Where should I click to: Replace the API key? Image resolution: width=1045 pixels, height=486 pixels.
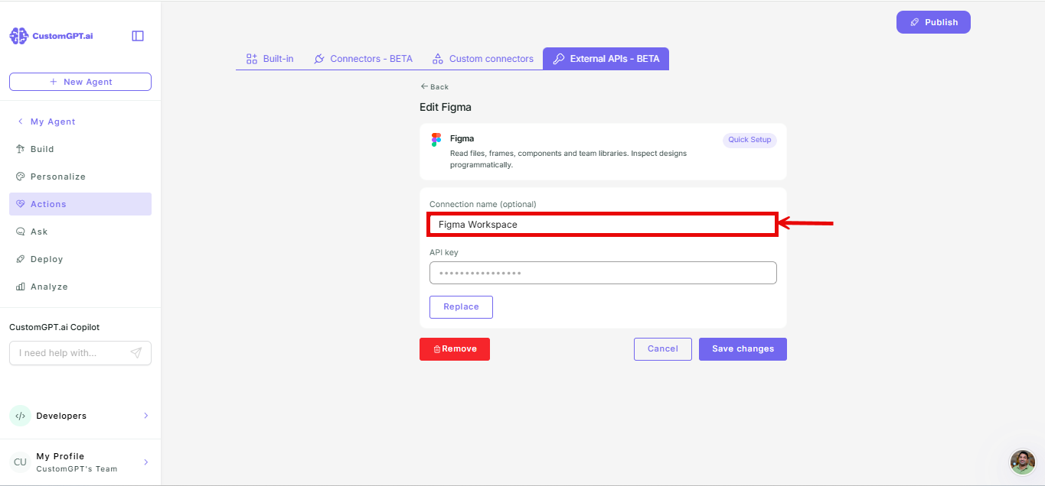pos(461,307)
